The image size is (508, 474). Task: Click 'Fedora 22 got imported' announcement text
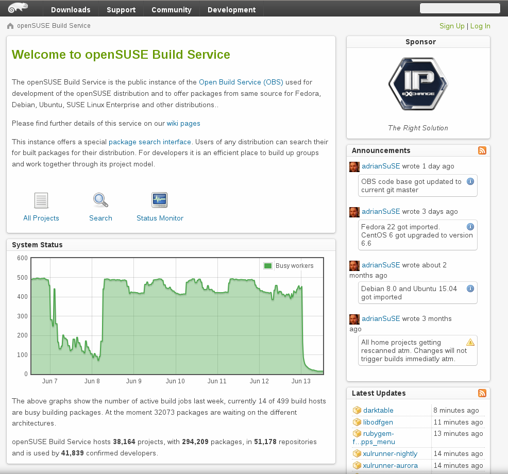(x=417, y=235)
